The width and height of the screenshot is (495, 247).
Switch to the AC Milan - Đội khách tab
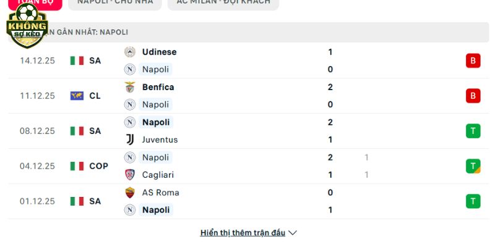click(x=223, y=2)
